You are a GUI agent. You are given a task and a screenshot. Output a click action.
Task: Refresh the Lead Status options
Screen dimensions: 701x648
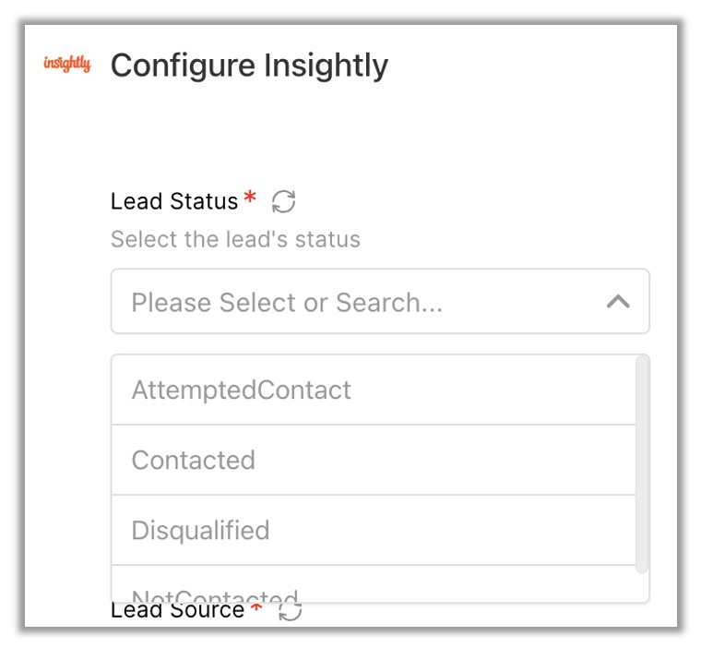pos(283,201)
